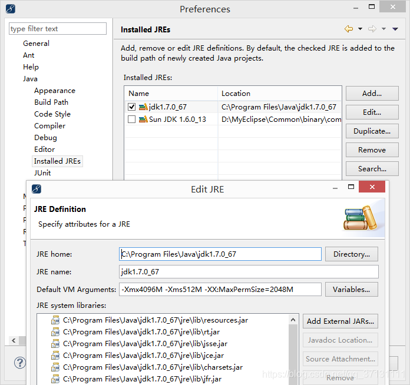Open the JUnit preferences page
The width and height of the screenshot is (410, 385).
[x=42, y=172]
